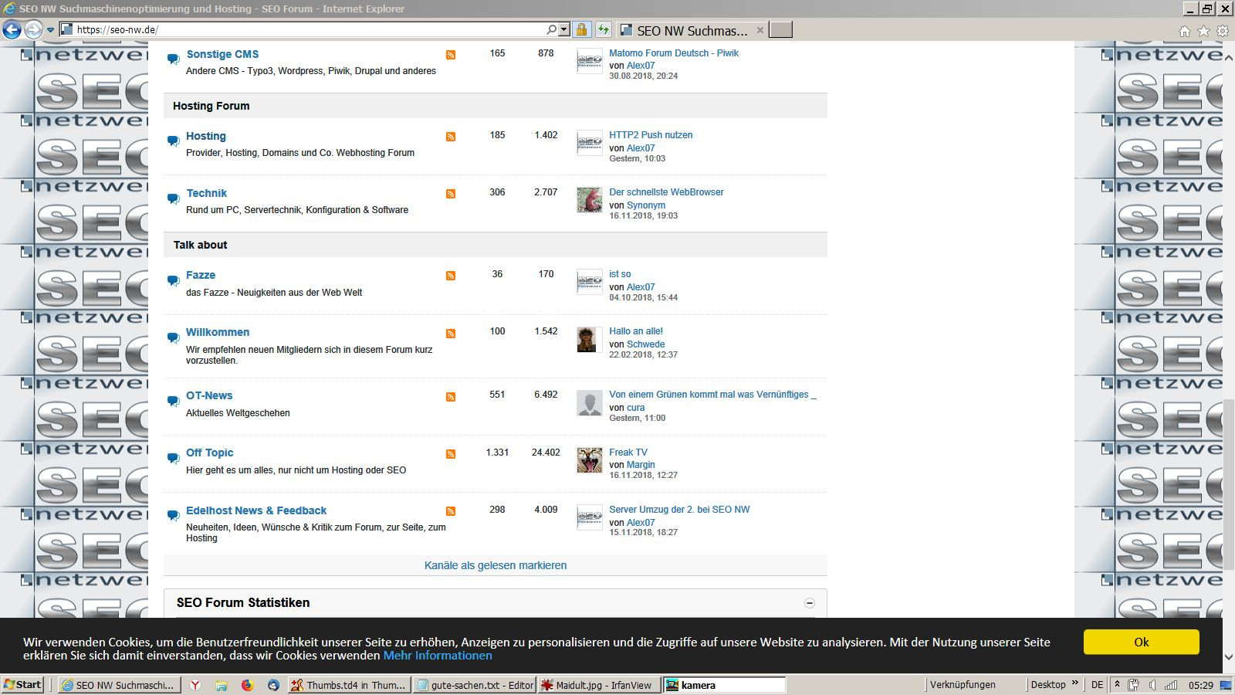The image size is (1235, 695).
Task: Accept cookies with the Ok button
Action: pyautogui.click(x=1141, y=642)
